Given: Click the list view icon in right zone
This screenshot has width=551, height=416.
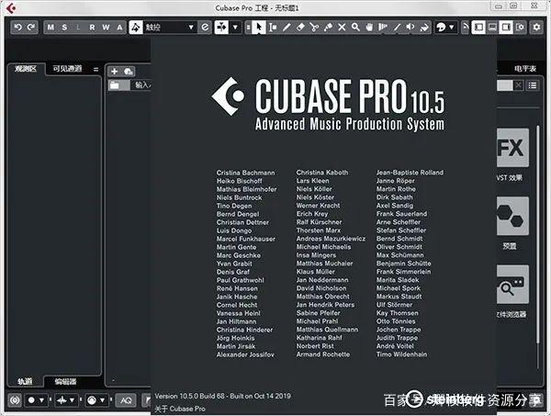Looking at the screenshot, I should point(533,85).
